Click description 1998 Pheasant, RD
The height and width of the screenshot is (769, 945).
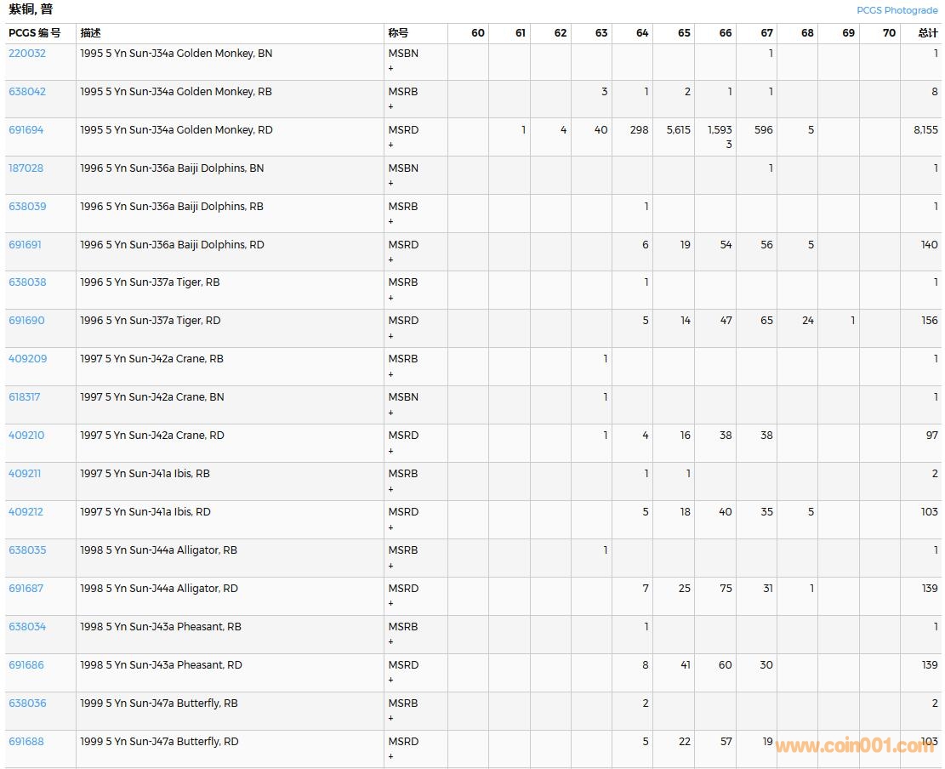point(161,665)
